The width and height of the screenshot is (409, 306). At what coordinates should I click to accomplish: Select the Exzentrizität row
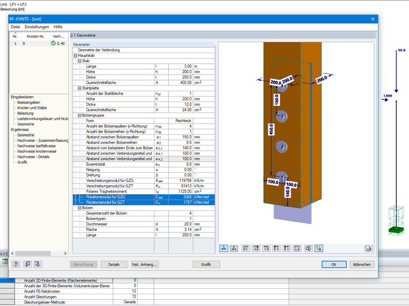(144, 164)
